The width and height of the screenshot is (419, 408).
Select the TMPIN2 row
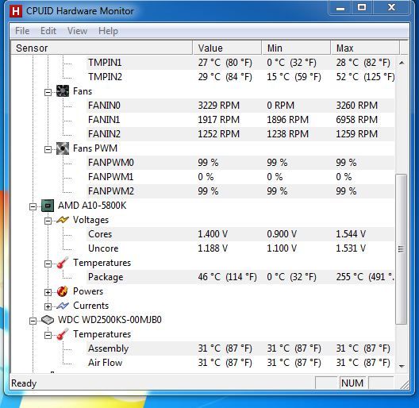coord(240,77)
